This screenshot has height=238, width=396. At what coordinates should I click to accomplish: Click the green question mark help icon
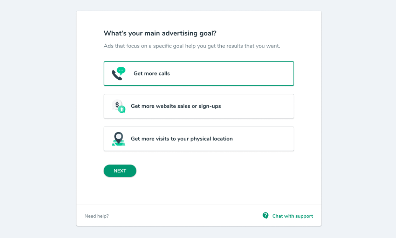tap(265, 216)
